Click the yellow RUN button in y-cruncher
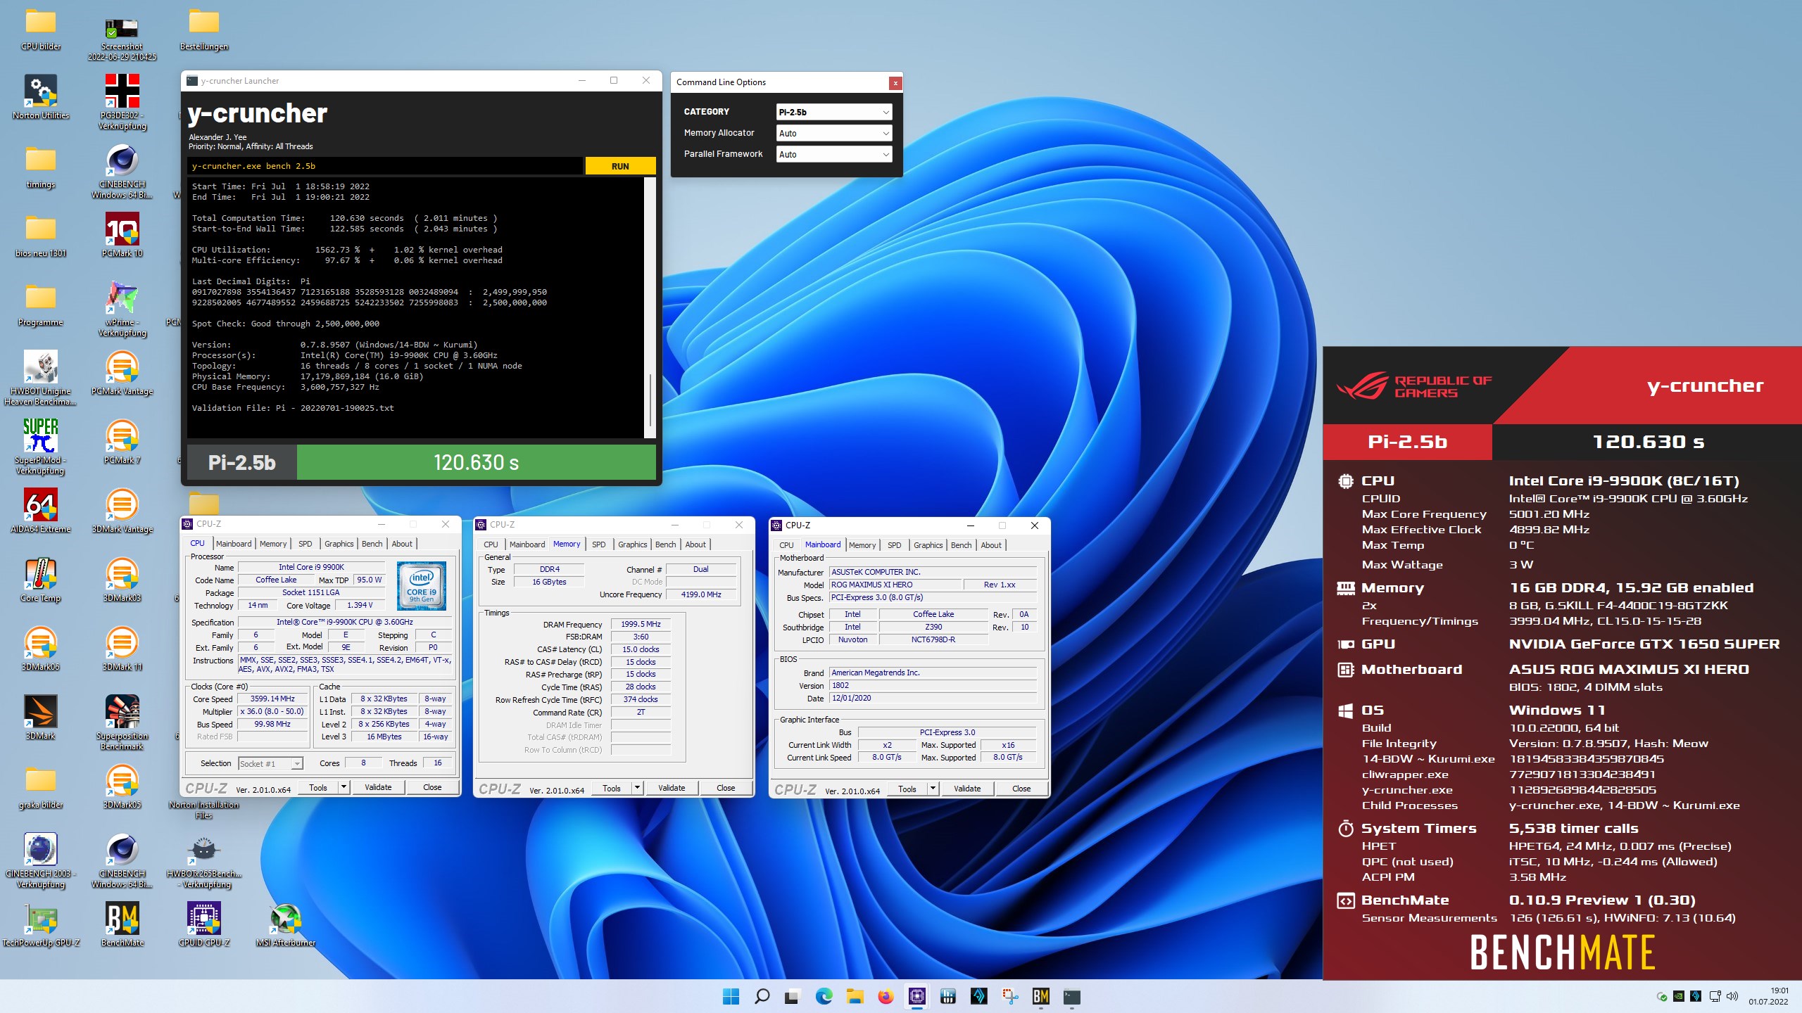Image resolution: width=1802 pixels, height=1013 pixels. 620,166
